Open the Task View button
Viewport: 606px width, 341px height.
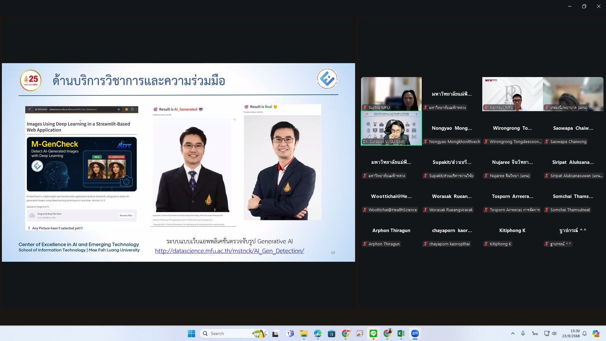point(276,333)
